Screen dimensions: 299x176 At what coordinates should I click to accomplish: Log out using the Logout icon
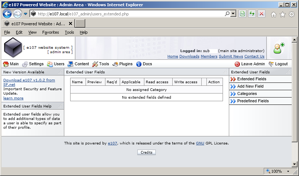point(271,64)
